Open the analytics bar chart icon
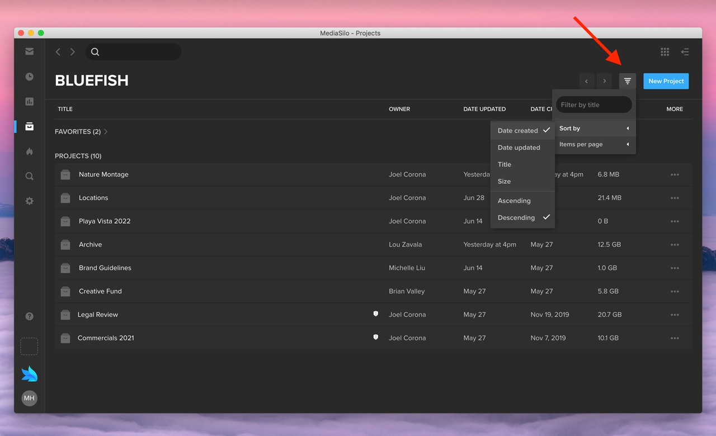The height and width of the screenshot is (436, 716). (29, 102)
